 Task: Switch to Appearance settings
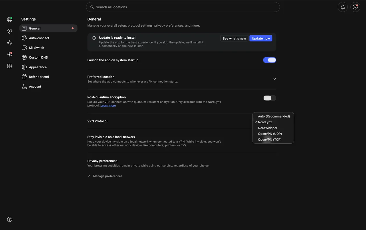pos(48,67)
